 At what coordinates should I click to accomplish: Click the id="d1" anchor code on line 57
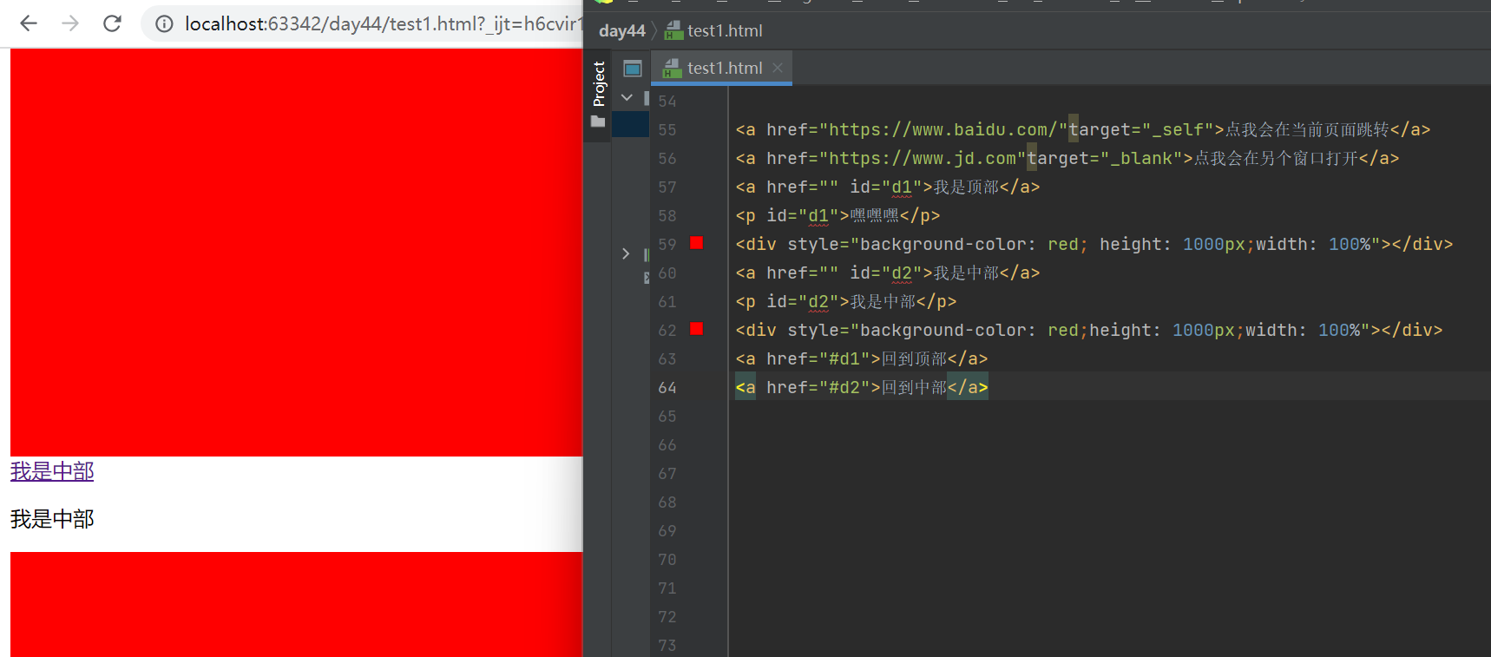(888, 187)
